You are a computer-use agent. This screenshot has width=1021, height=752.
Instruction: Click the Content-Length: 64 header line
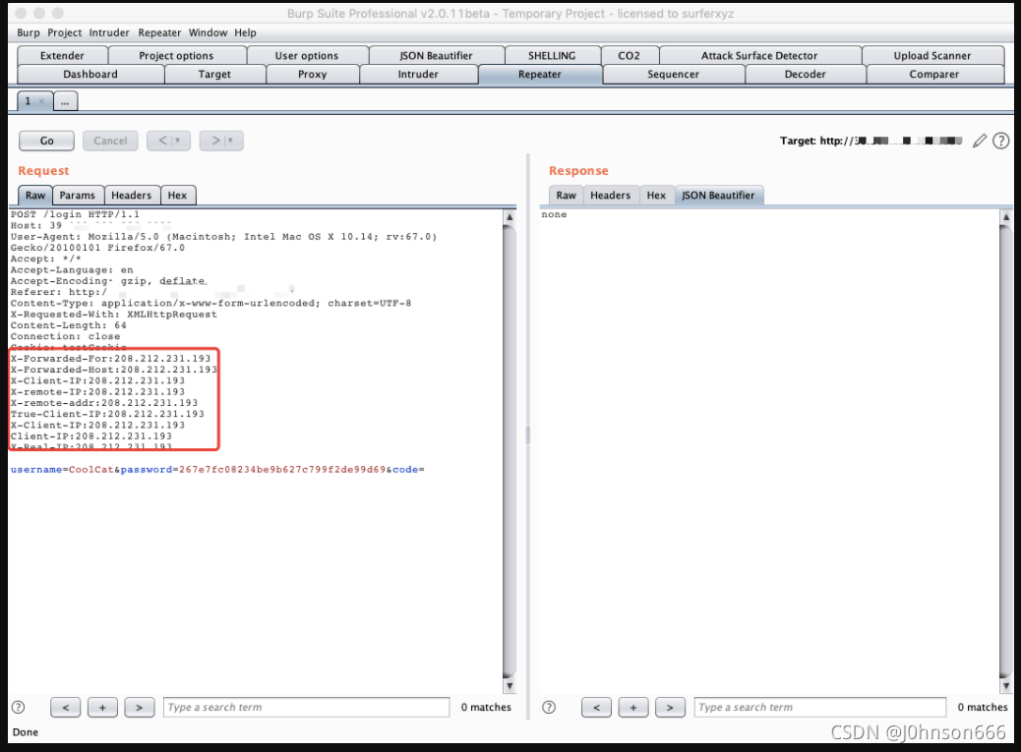[x=69, y=325]
